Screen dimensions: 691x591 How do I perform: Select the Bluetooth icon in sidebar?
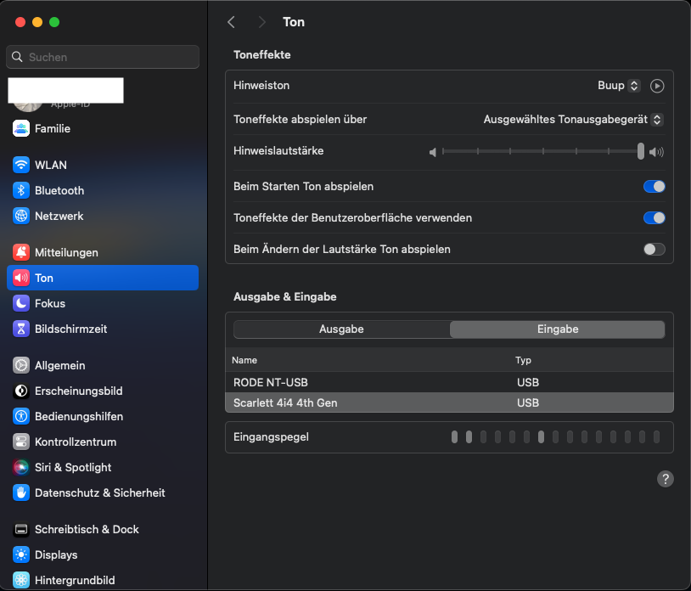point(21,190)
